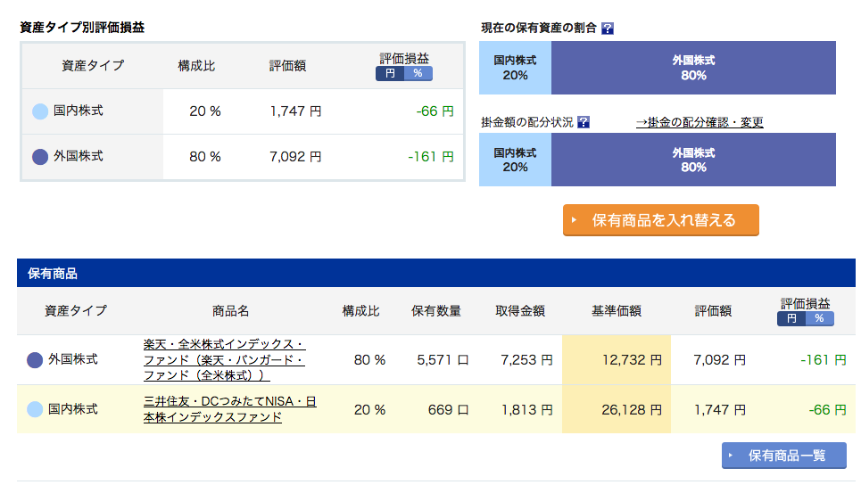Click 国内株式 segment in current holdings bar
Screen dimensions: 861x493
(515, 68)
